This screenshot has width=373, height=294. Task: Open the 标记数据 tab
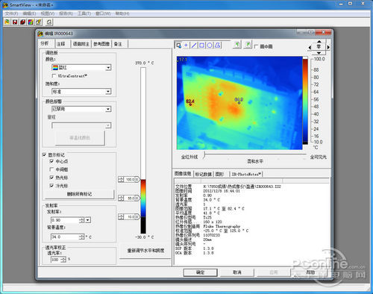203,174
